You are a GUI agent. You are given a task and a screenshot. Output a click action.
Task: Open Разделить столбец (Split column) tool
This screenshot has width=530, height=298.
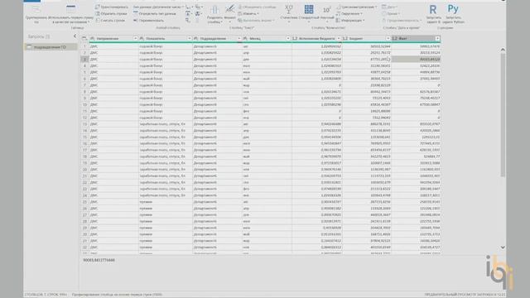tap(214, 14)
